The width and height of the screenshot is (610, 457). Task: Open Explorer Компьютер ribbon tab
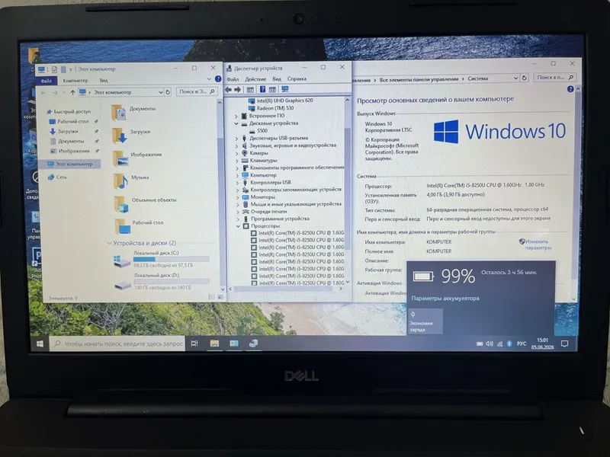click(x=75, y=81)
